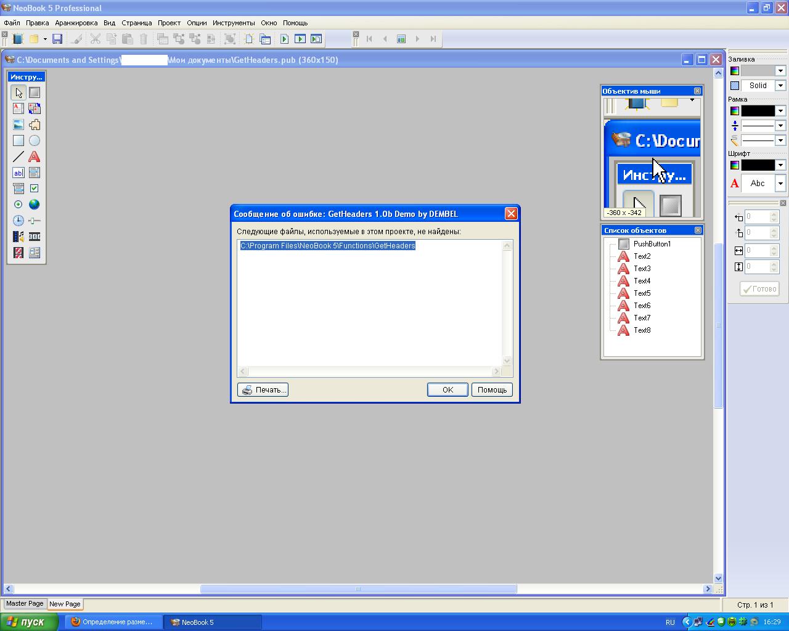Open the Файл menu
Image resolution: width=789 pixels, height=631 pixels.
coord(12,23)
